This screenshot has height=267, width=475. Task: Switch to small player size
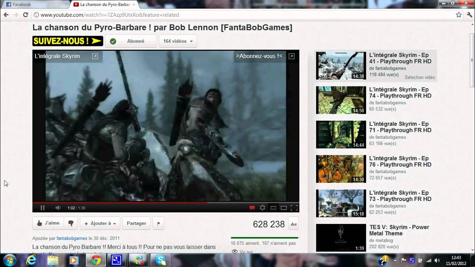[x=273, y=208]
